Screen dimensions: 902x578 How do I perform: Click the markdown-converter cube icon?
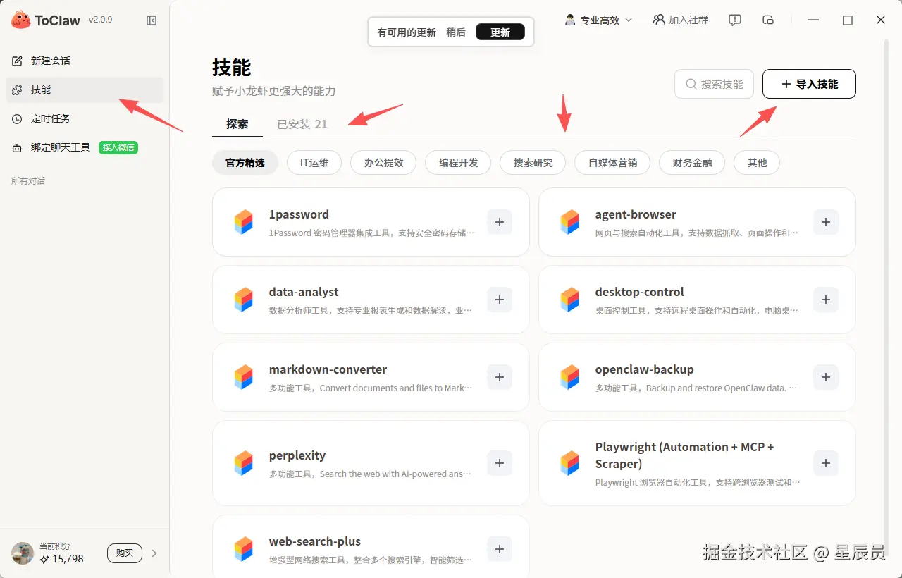point(243,377)
